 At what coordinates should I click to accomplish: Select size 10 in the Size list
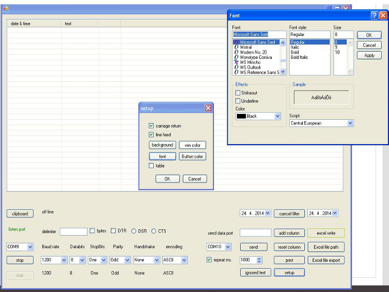340,52
